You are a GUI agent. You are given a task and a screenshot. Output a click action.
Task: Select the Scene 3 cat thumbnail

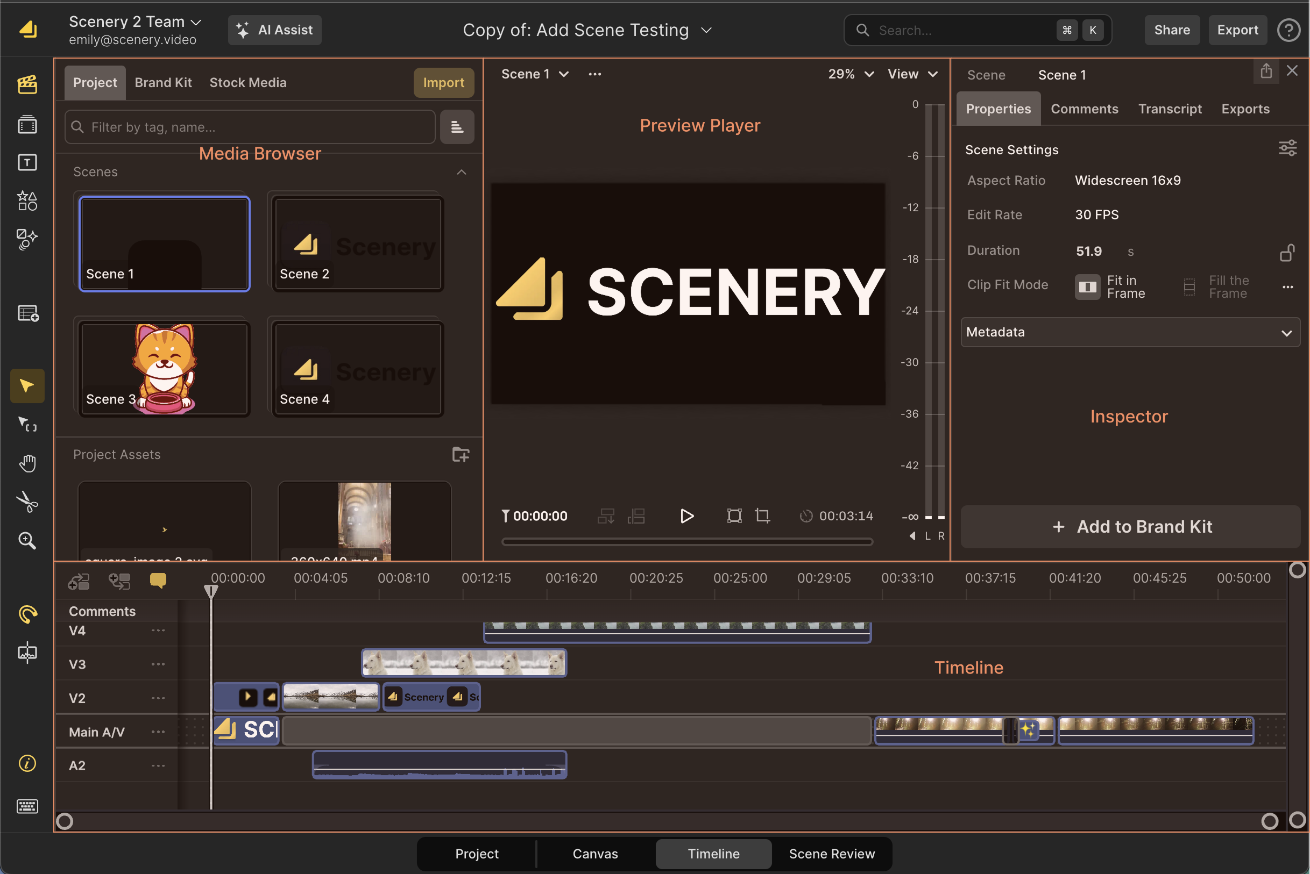[x=164, y=368]
